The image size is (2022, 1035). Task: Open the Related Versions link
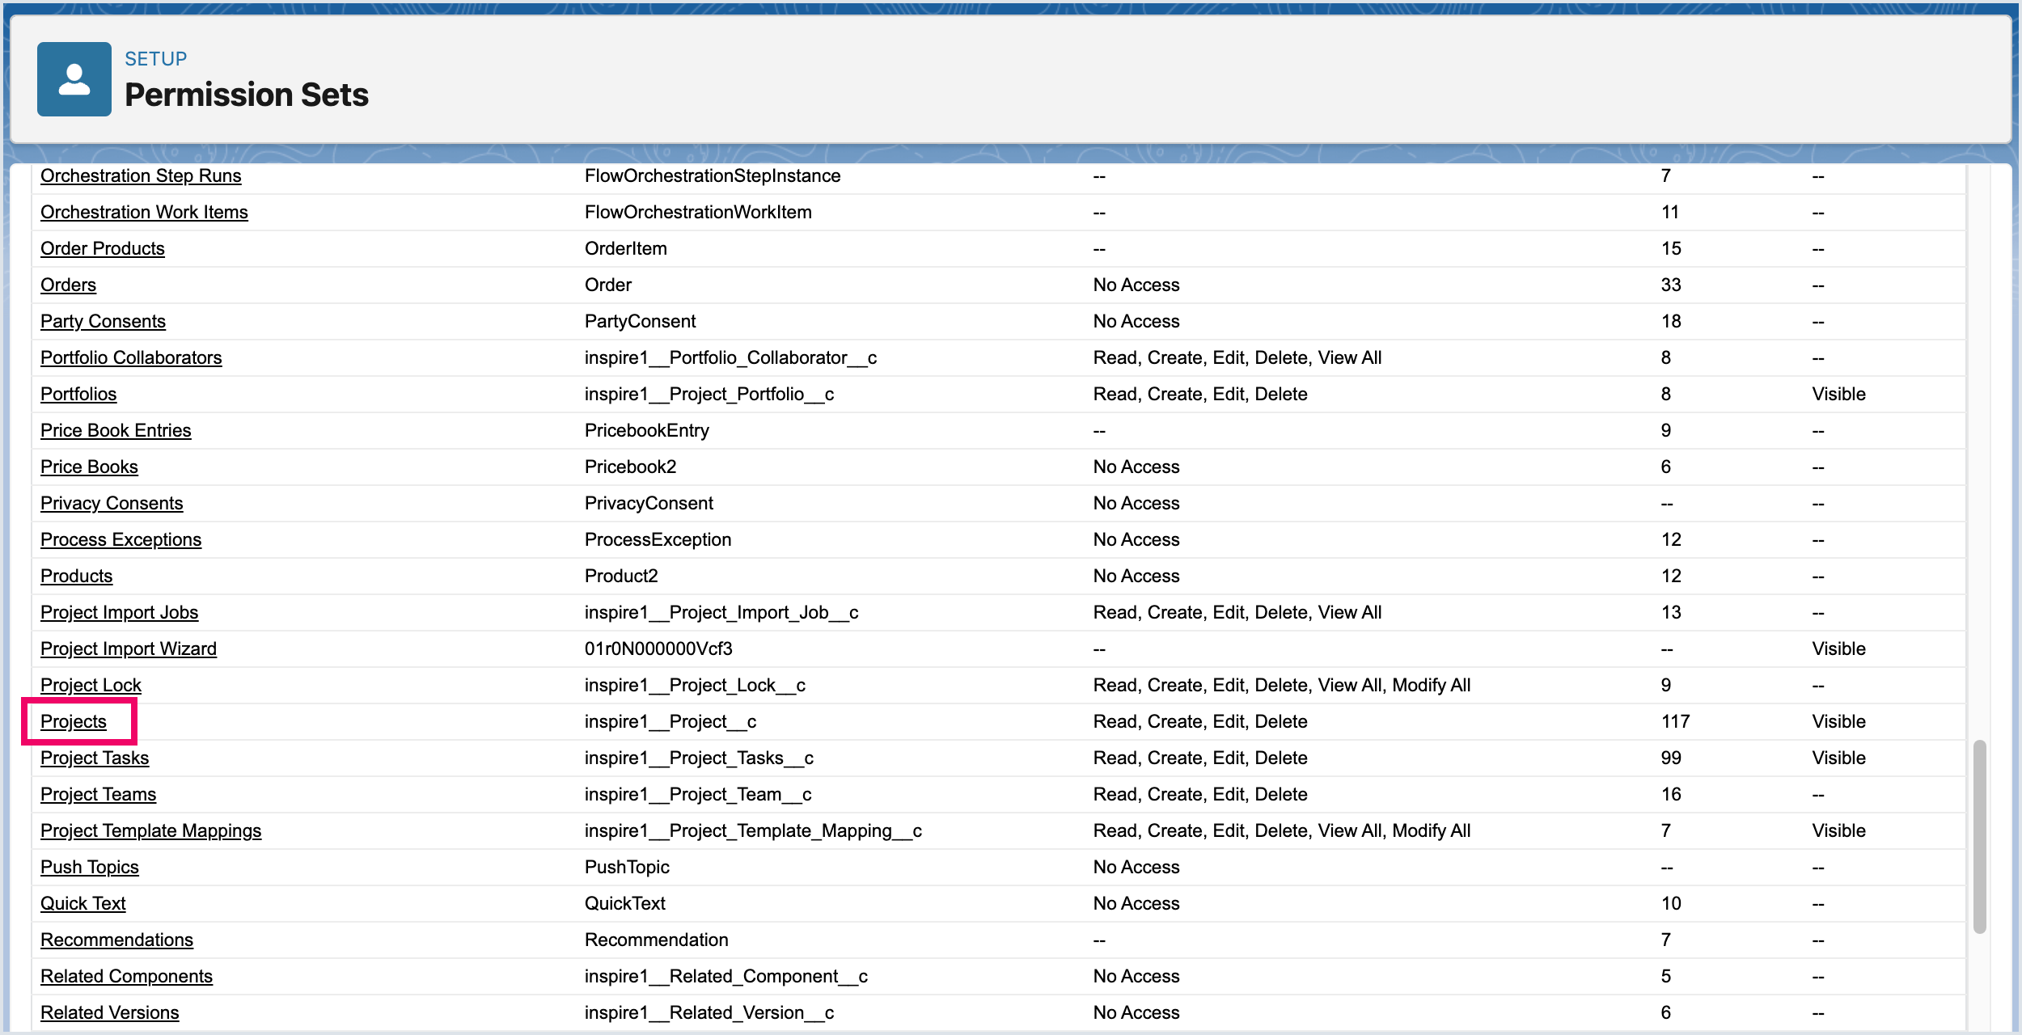[110, 1012]
